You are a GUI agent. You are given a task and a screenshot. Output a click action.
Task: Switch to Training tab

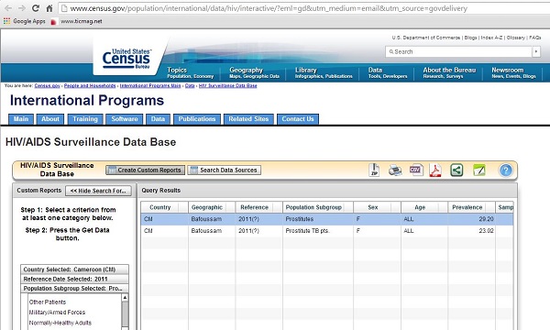pos(85,119)
